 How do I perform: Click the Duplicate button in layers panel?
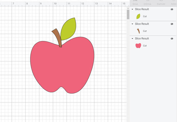point(161,3)
